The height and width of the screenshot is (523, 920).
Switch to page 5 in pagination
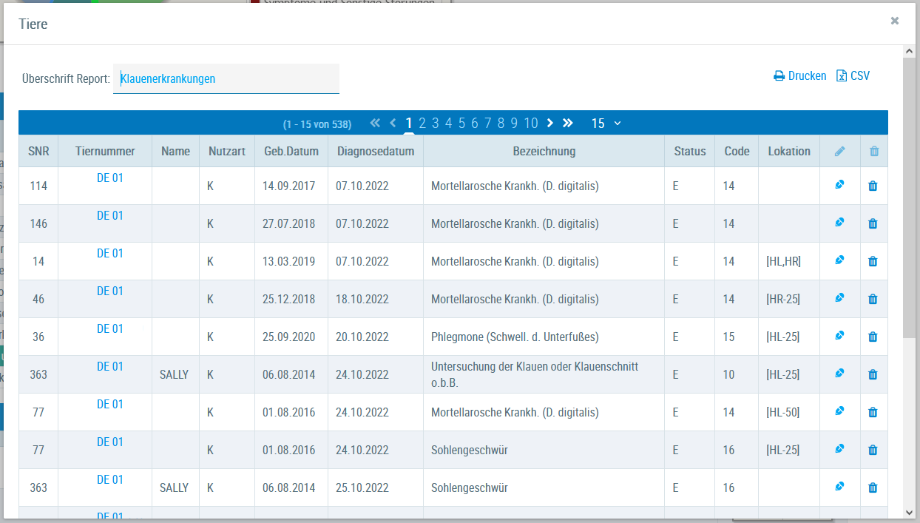(x=461, y=124)
